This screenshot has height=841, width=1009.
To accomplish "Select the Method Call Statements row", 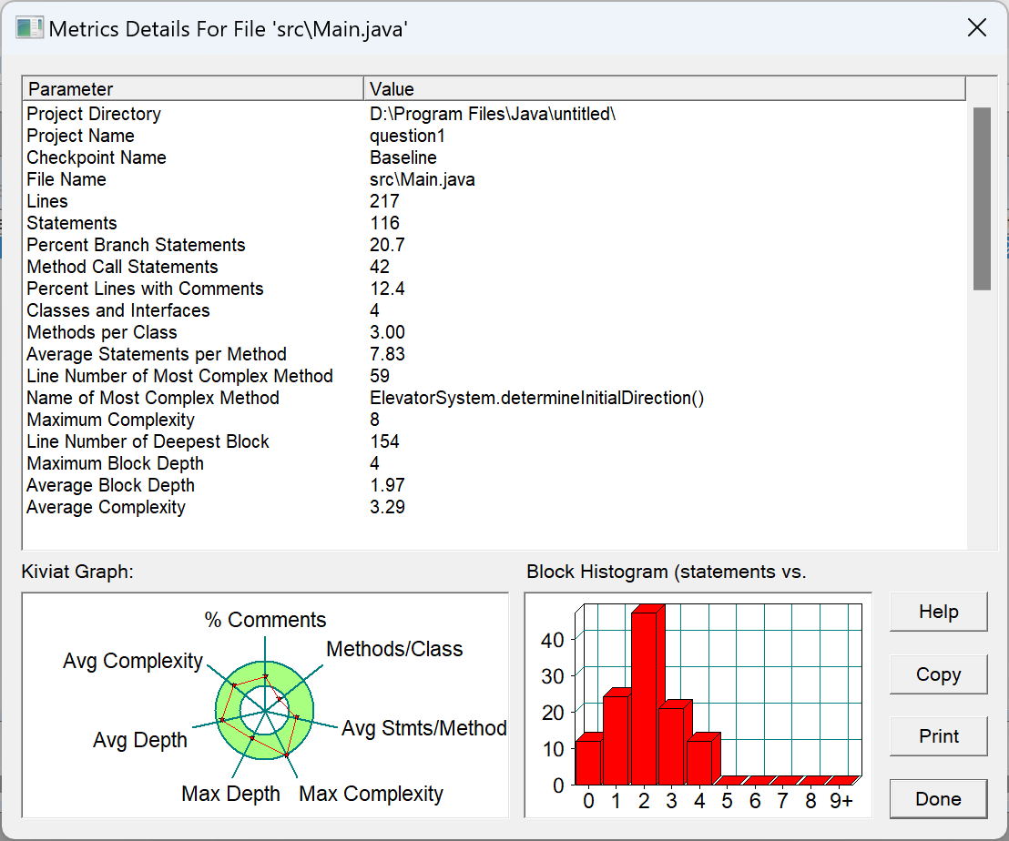I will [494, 267].
